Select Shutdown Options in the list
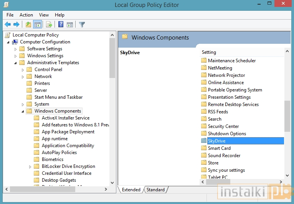 [227, 134]
